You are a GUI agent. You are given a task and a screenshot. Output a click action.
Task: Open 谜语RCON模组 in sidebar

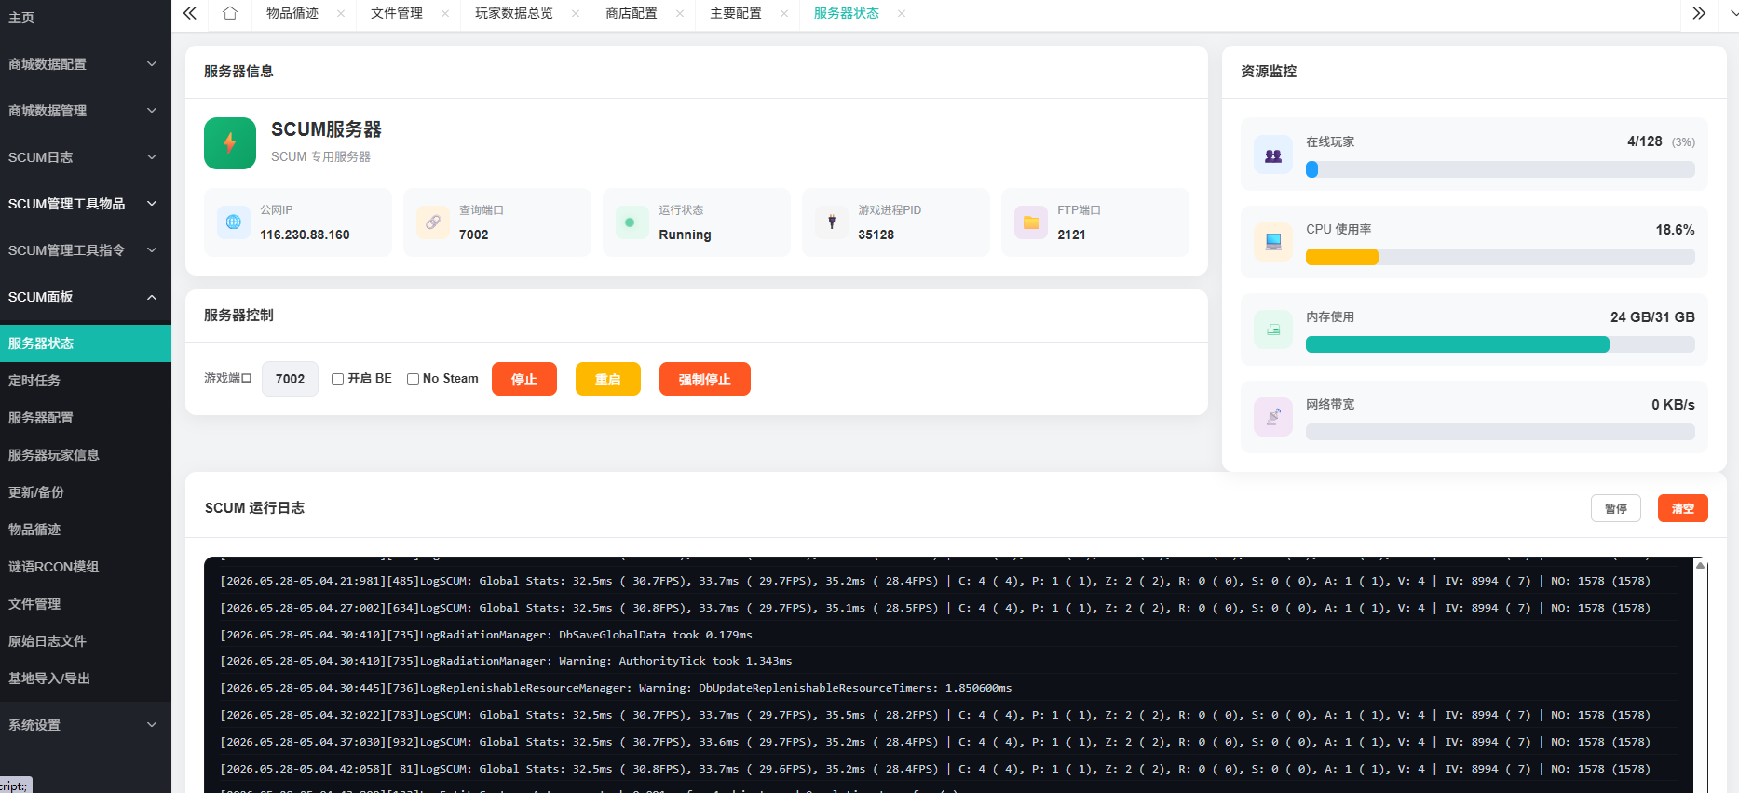tap(86, 567)
